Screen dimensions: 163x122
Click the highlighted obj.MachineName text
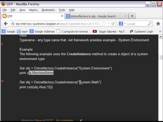pos(41,73)
